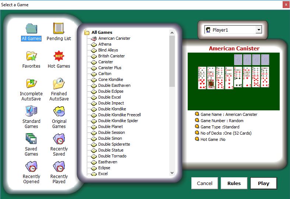Open the Pending List icon

(x=59, y=28)
